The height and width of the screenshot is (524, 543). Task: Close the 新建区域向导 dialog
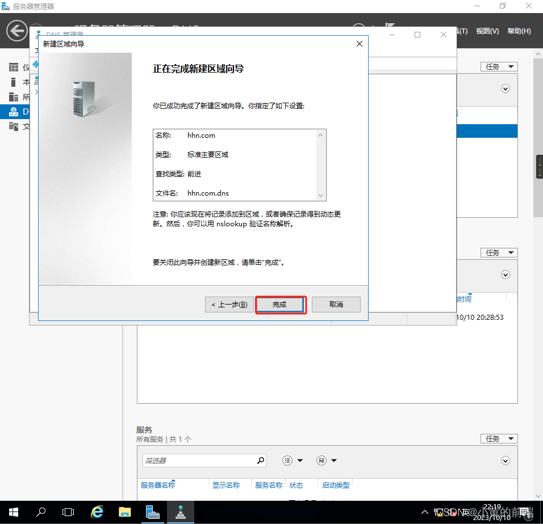(x=360, y=44)
